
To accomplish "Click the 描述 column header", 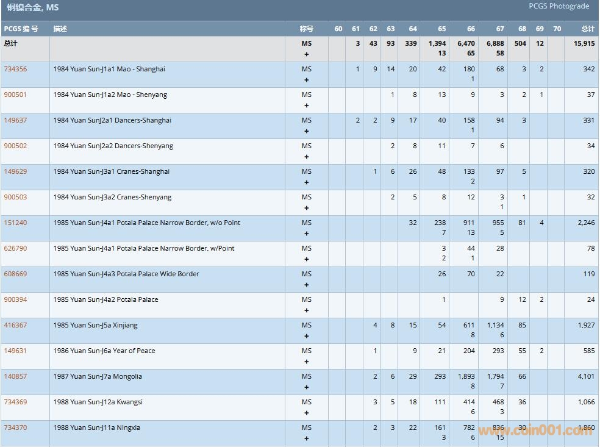I will coord(60,29).
